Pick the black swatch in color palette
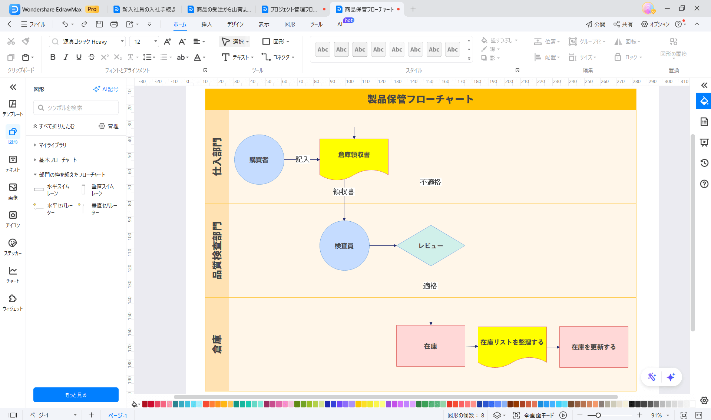The height and width of the screenshot is (420, 711). [632, 404]
